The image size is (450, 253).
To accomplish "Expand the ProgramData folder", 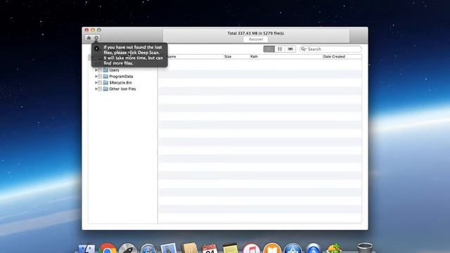I will tap(96, 77).
